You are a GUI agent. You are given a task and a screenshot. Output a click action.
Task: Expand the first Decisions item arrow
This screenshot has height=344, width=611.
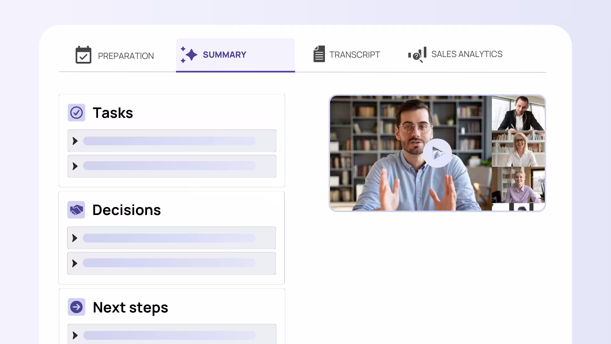click(x=75, y=238)
